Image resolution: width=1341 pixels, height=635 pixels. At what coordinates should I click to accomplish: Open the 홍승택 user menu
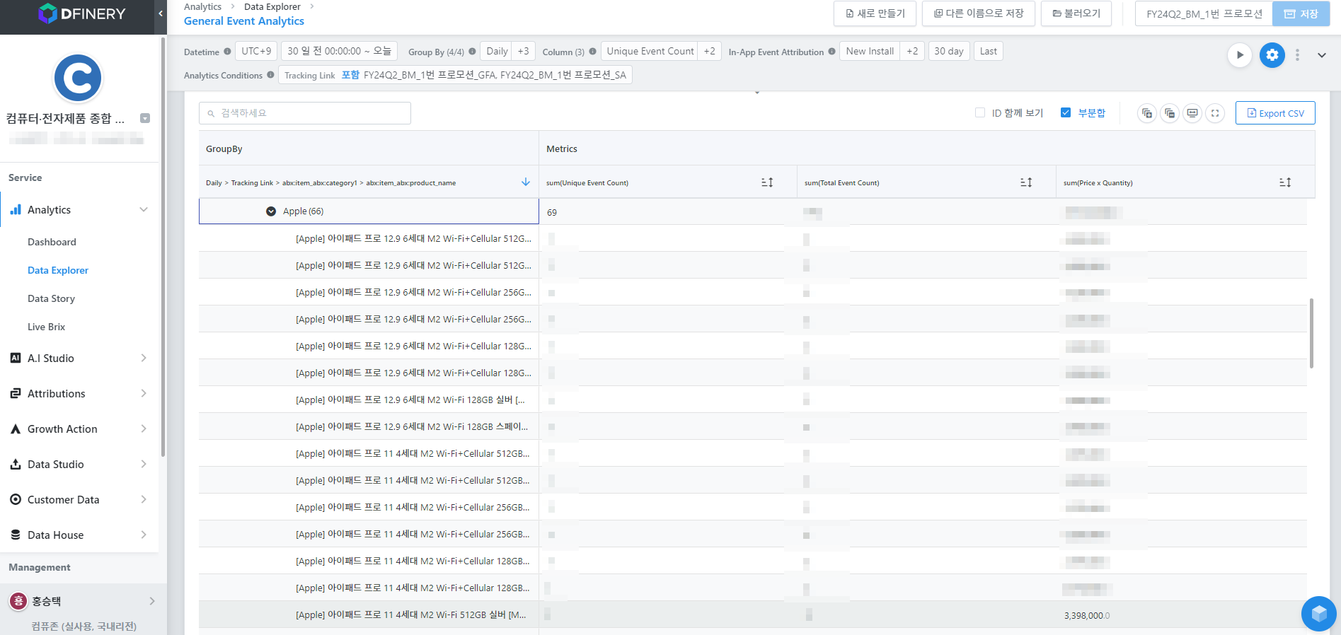tap(82, 601)
